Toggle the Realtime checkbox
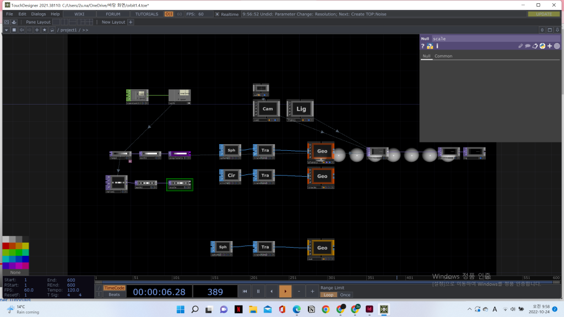The image size is (564, 317). (x=217, y=14)
